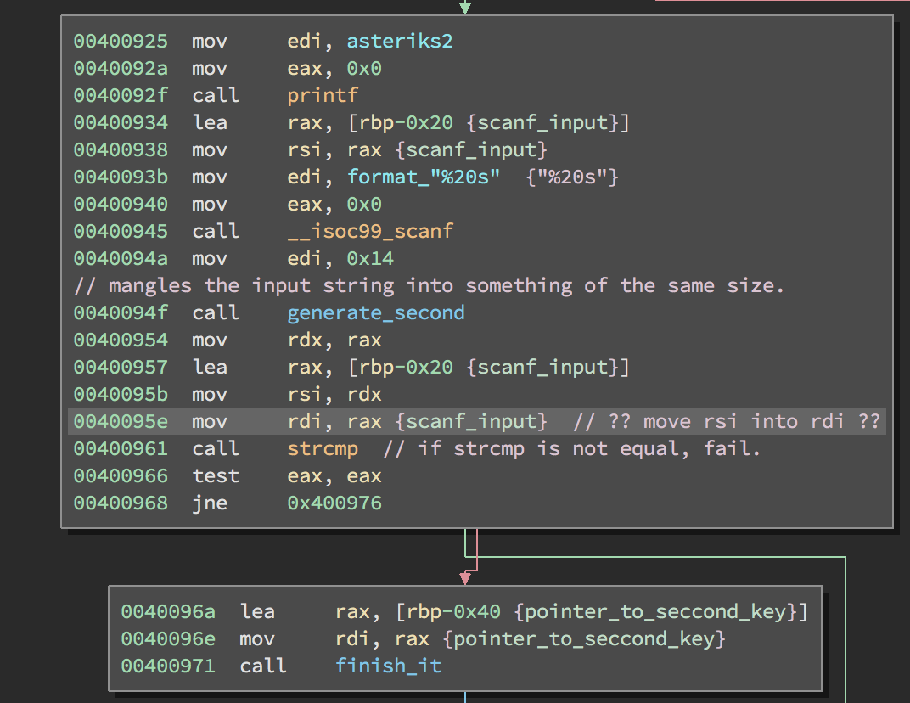Click the red false-branch arrow into lower block
910x703 pixels.
[465, 577]
